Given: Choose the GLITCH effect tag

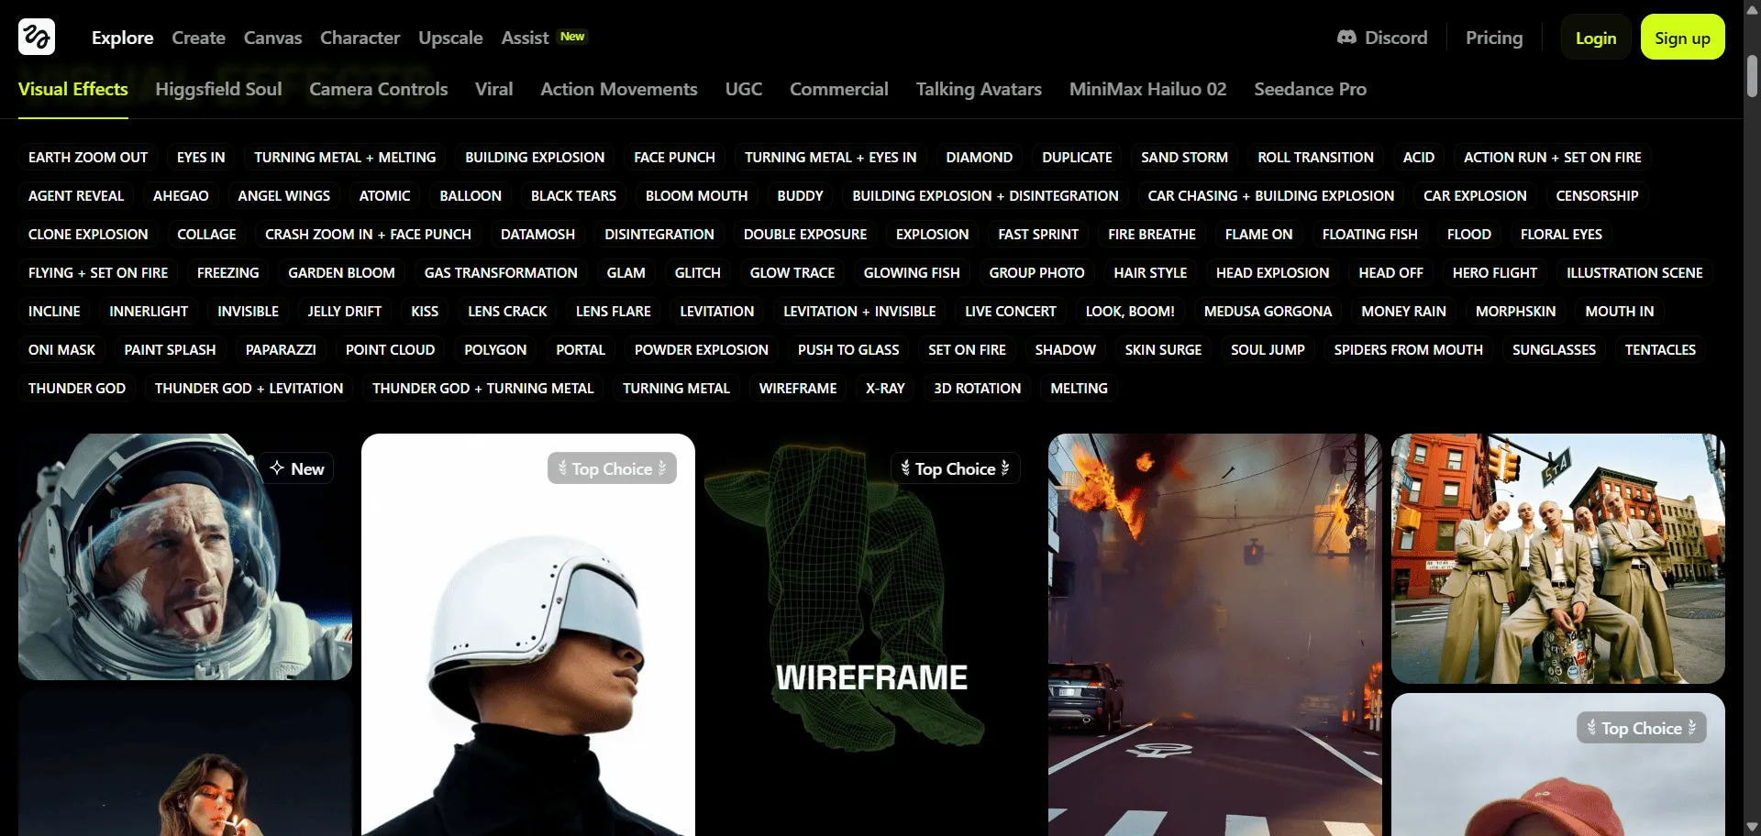Looking at the screenshot, I should point(697,272).
